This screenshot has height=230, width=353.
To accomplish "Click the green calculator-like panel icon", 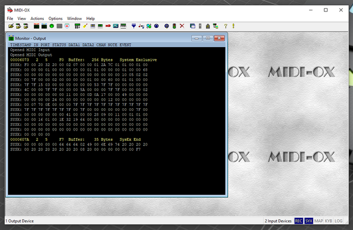I will (77, 26).
